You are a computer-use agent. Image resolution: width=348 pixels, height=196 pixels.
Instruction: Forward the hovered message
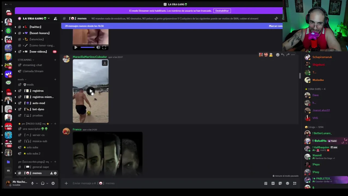click(x=288, y=55)
